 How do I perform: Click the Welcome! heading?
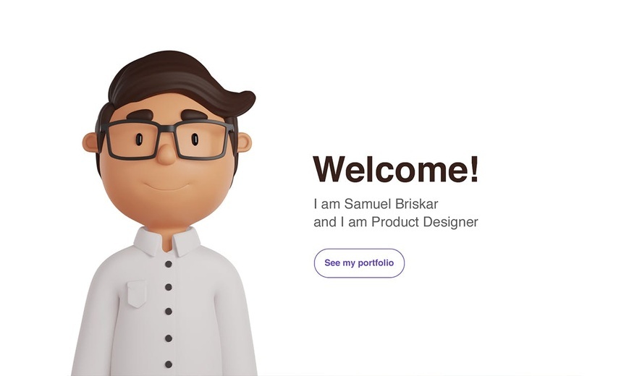click(x=395, y=169)
